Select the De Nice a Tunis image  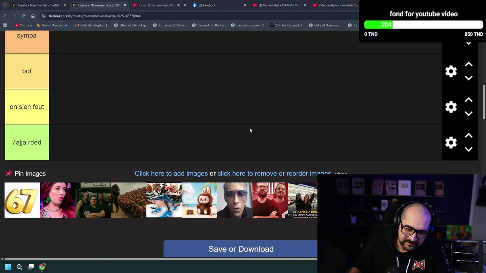click(303, 200)
